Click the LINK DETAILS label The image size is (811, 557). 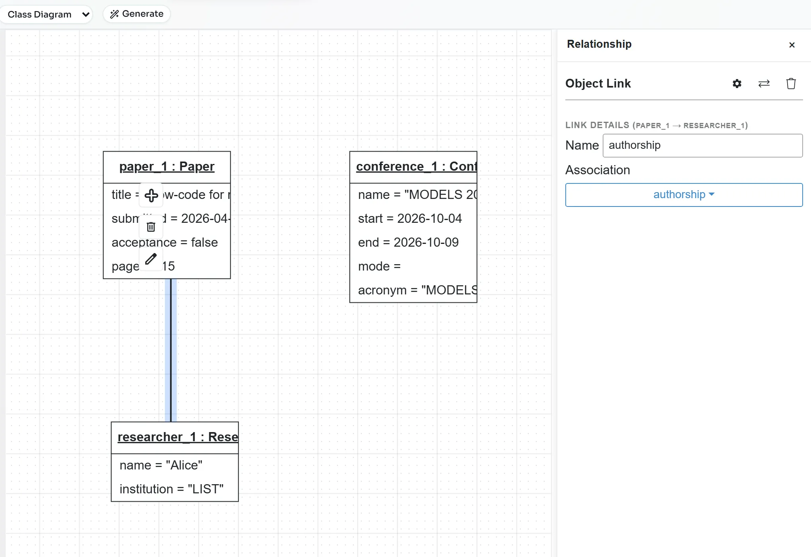[x=656, y=125]
